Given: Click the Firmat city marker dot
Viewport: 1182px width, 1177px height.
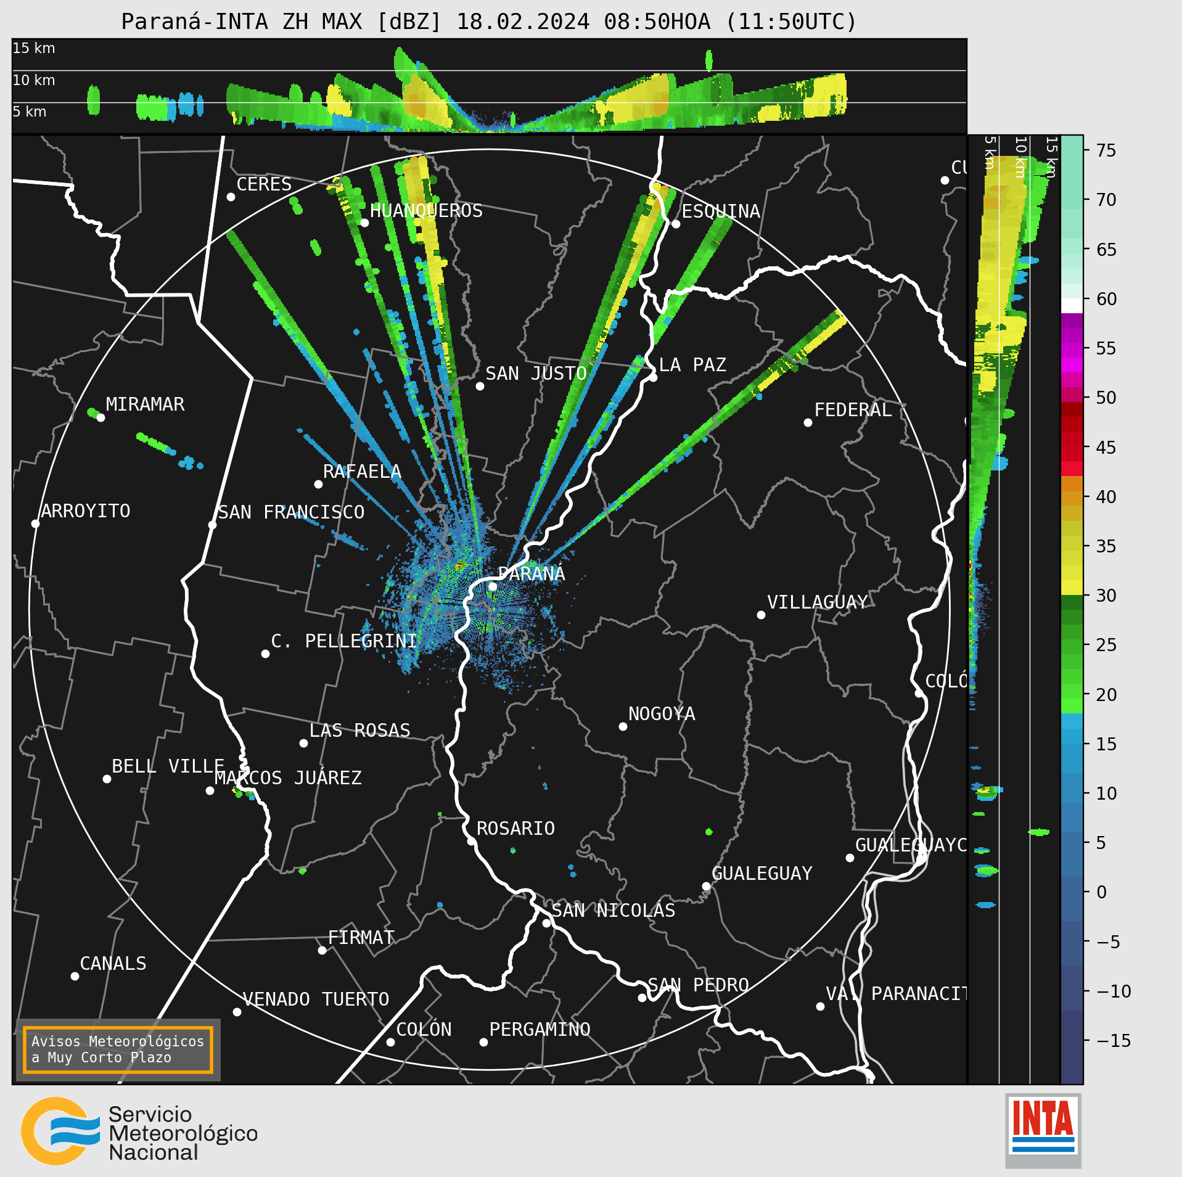Looking at the screenshot, I should click(x=322, y=950).
